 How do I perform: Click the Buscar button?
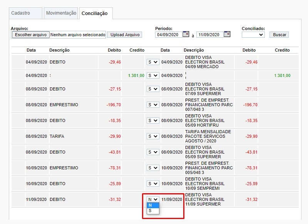click(x=279, y=35)
